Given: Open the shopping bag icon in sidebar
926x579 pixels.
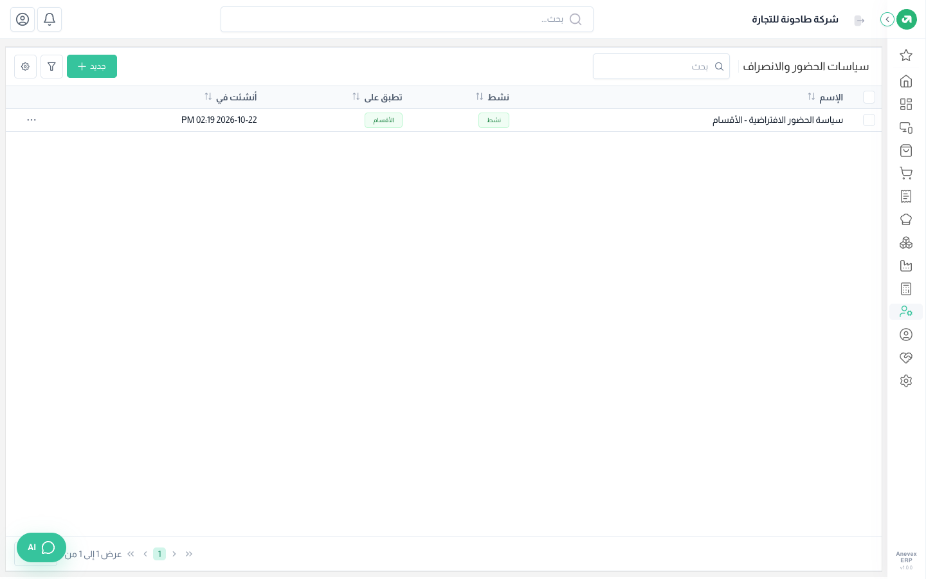Looking at the screenshot, I should (906, 151).
